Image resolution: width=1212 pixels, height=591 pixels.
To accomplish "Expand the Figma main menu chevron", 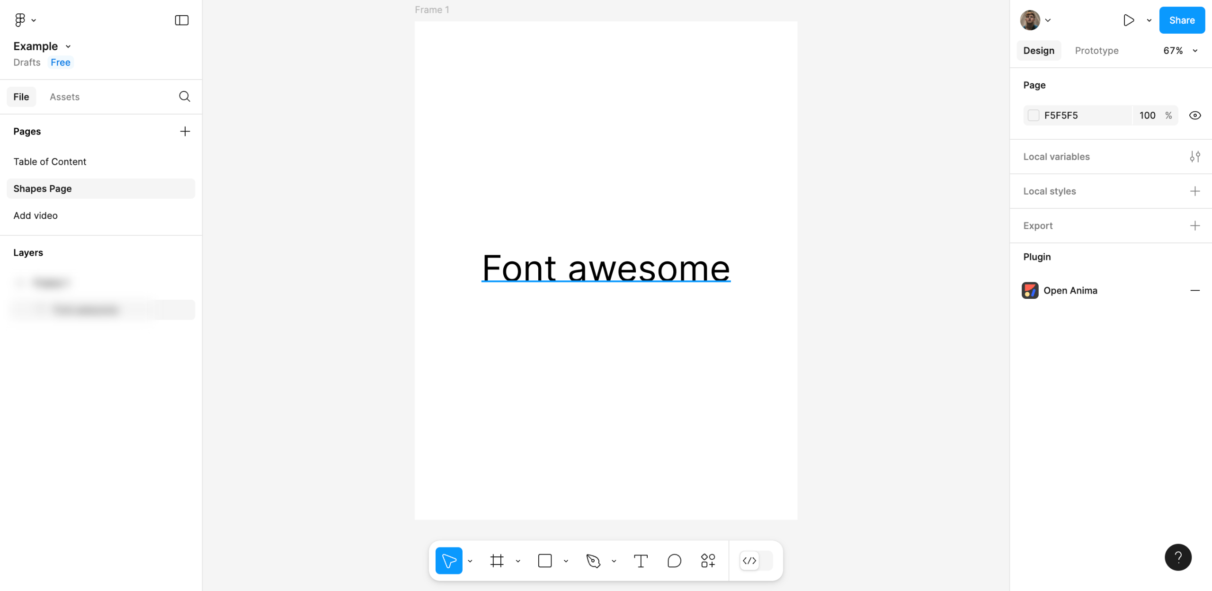I will [34, 20].
